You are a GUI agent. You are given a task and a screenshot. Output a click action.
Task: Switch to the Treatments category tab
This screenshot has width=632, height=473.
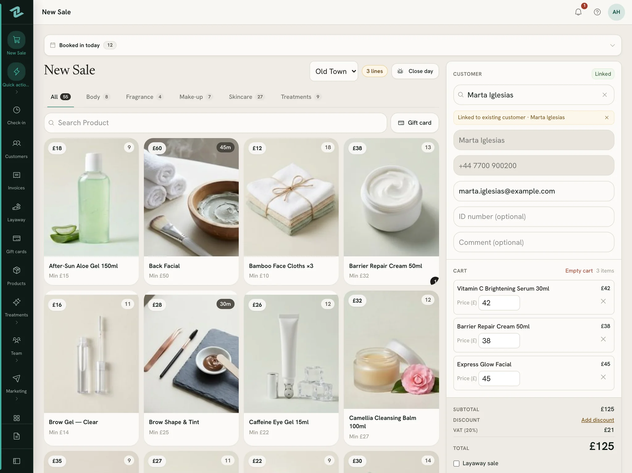301,97
